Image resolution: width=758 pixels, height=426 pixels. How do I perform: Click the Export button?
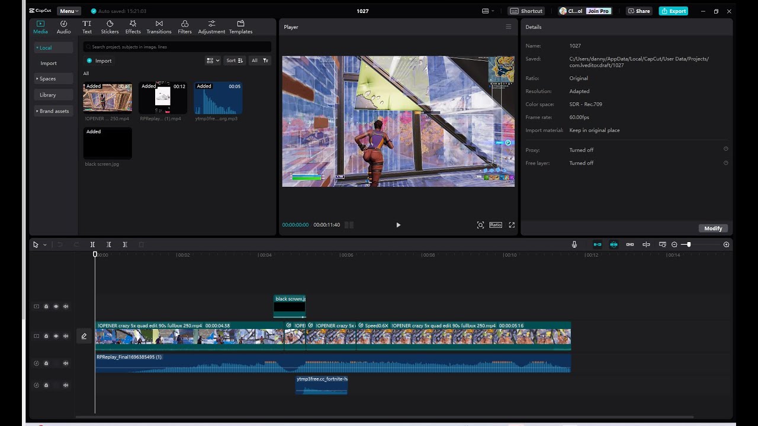[673, 11]
